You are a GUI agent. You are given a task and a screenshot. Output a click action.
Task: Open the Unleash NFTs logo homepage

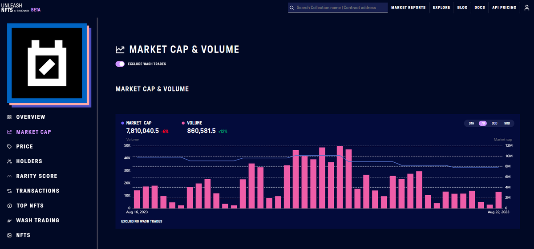pos(15,8)
